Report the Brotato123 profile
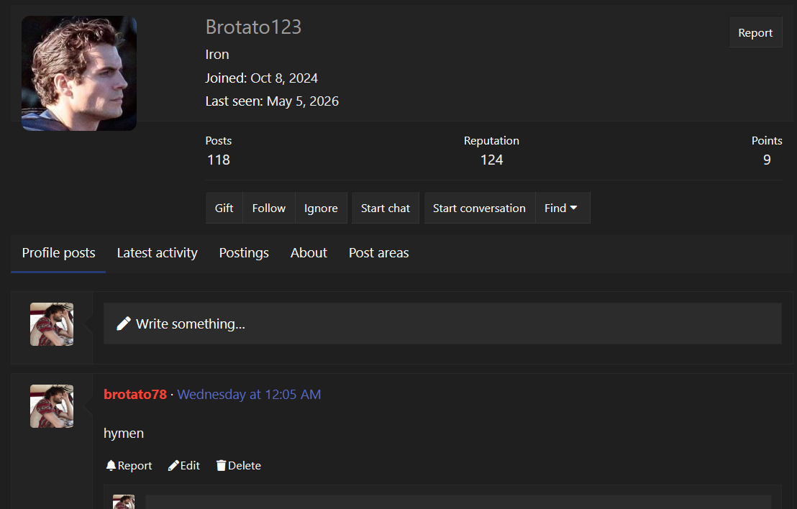 point(755,32)
